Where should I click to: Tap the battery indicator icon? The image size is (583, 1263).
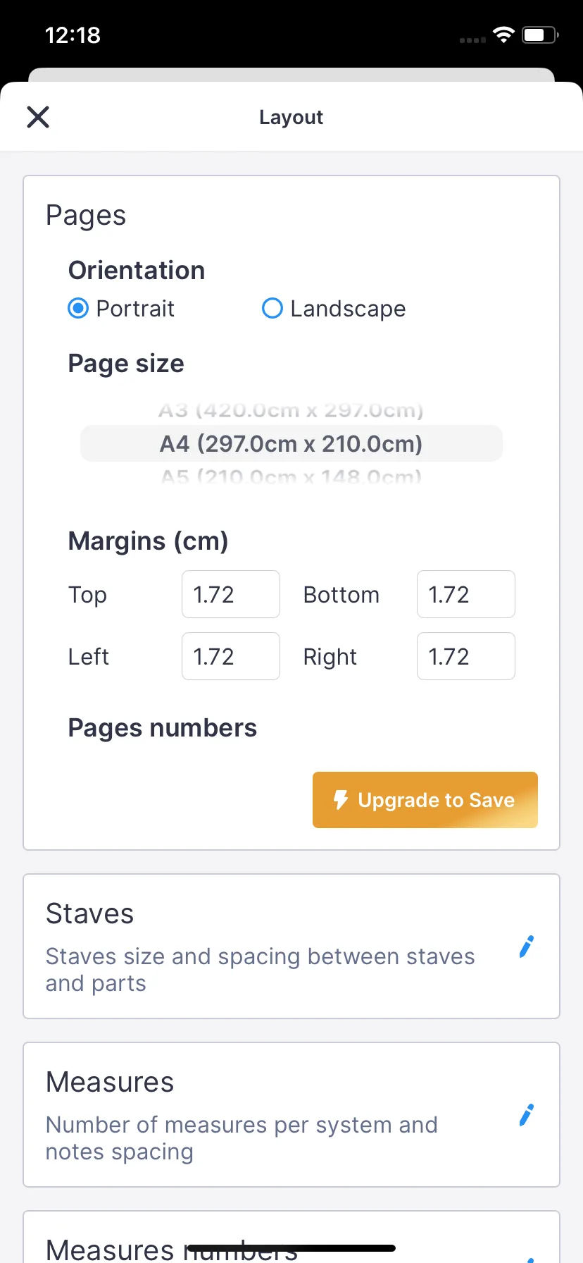tap(539, 35)
